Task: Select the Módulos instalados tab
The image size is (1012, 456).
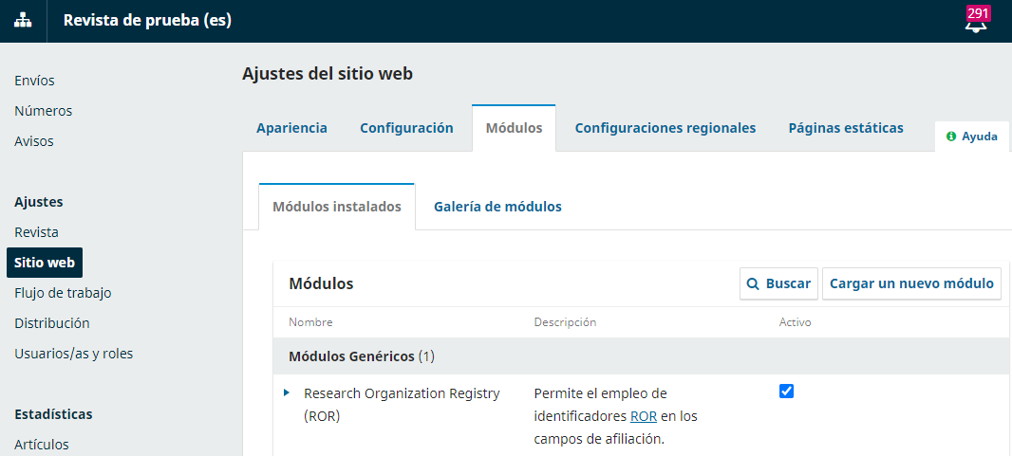Action: (336, 207)
